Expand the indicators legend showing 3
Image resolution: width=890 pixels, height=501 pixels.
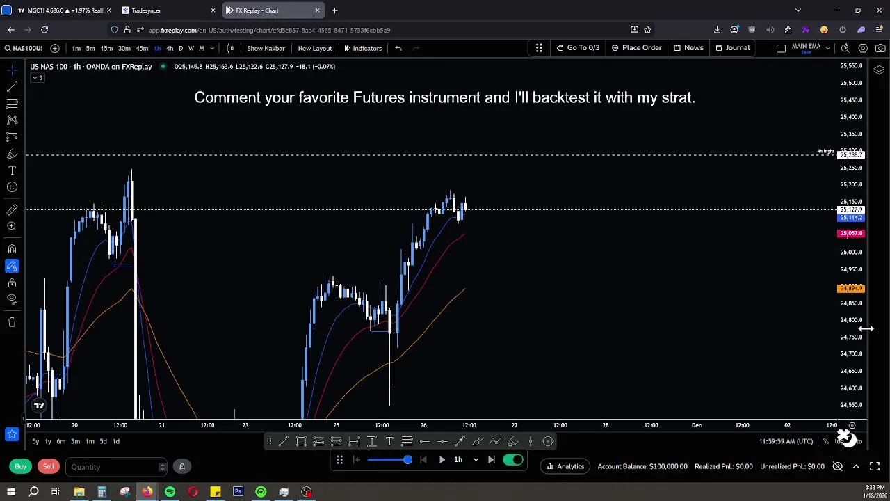37,78
